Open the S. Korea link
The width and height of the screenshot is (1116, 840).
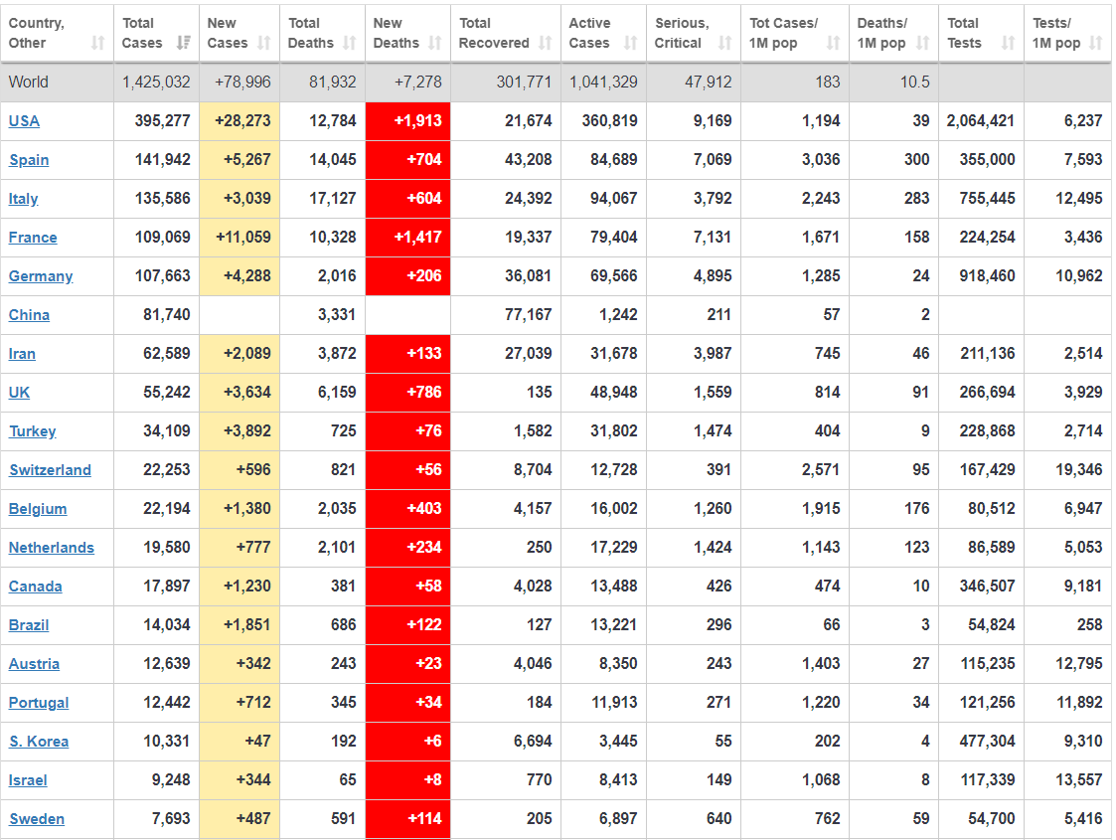click(39, 742)
